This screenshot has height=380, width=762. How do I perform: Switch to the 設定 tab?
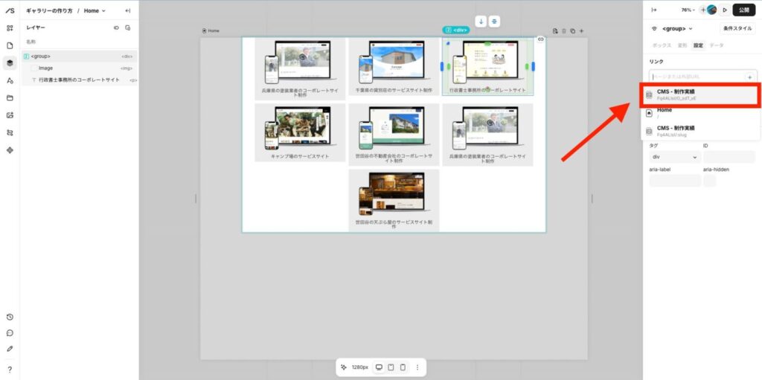[698, 45]
